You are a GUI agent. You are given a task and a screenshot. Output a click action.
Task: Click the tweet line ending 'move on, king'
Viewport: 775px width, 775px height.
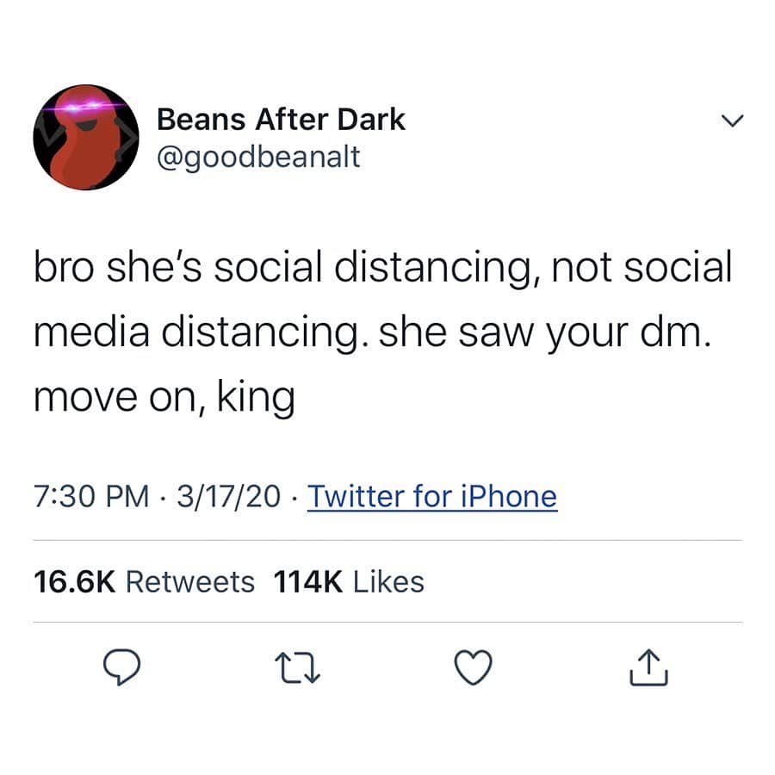[x=164, y=397]
